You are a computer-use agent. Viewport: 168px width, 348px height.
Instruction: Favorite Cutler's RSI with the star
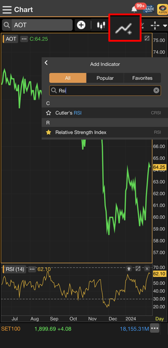coord(48,113)
